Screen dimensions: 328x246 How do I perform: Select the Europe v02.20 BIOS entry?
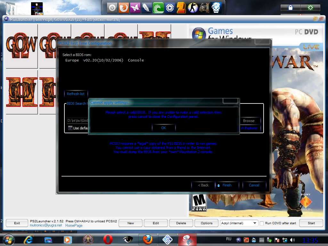pyautogui.click(x=105, y=60)
